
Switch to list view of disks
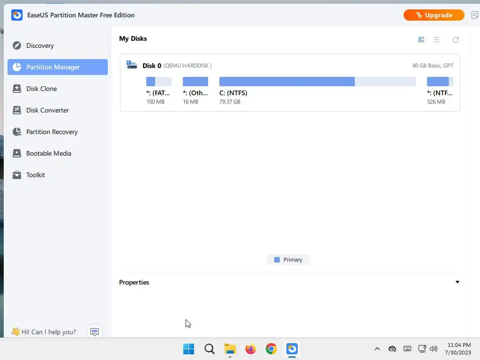pyautogui.click(x=436, y=39)
